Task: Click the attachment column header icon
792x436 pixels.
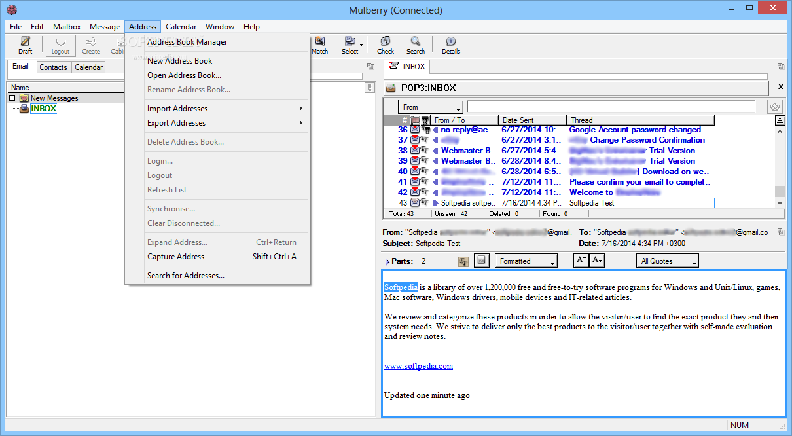Action: pos(425,120)
